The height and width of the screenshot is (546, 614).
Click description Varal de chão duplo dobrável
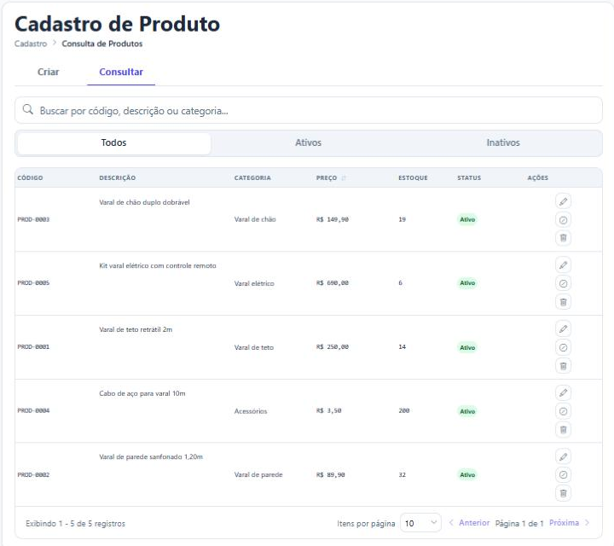144,202
